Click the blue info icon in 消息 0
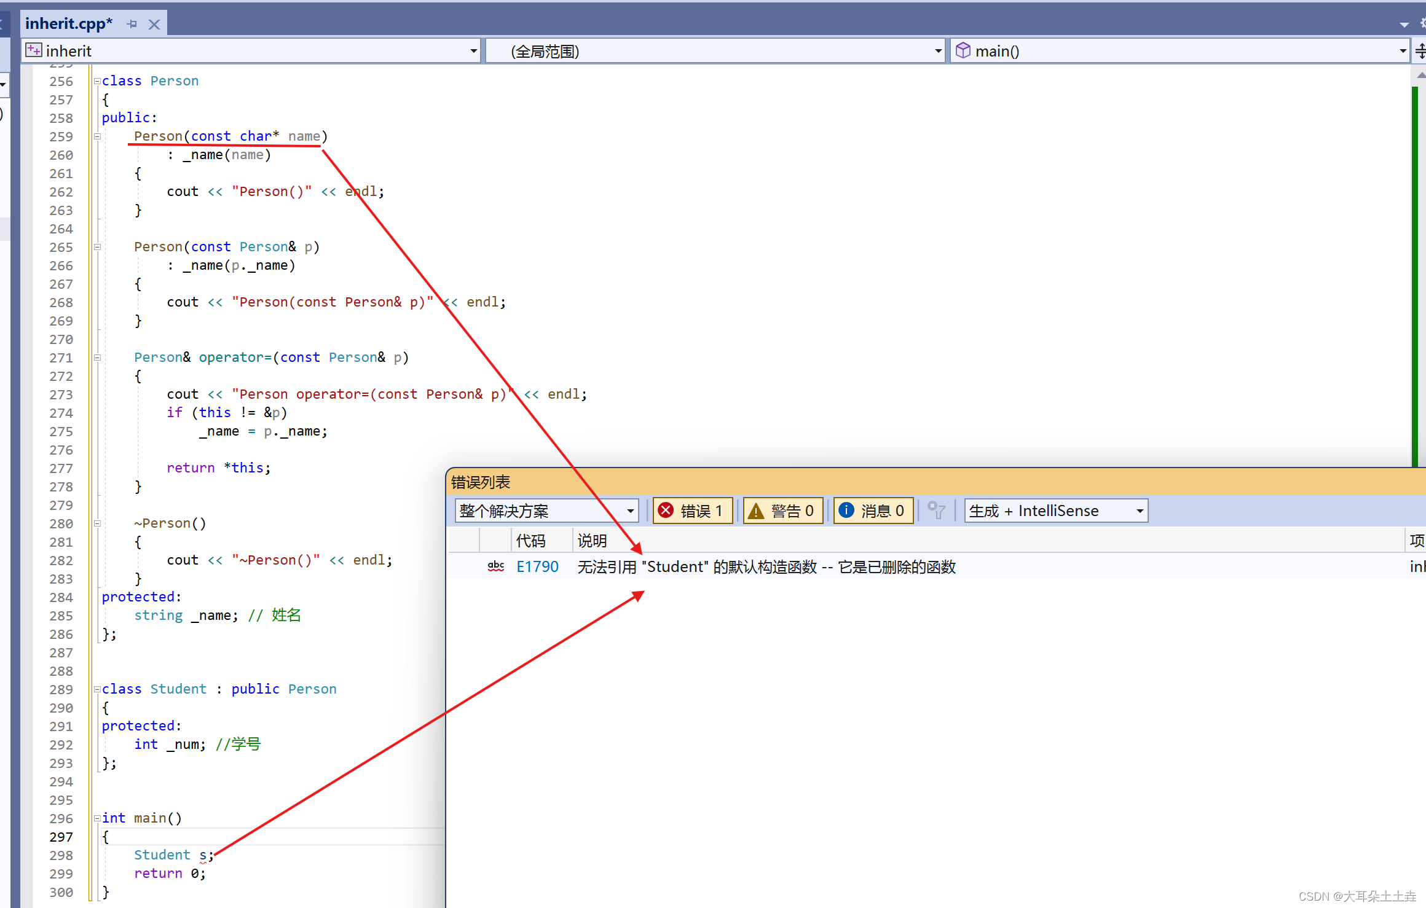Image resolution: width=1426 pixels, height=908 pixels. [x=846, y=510]
